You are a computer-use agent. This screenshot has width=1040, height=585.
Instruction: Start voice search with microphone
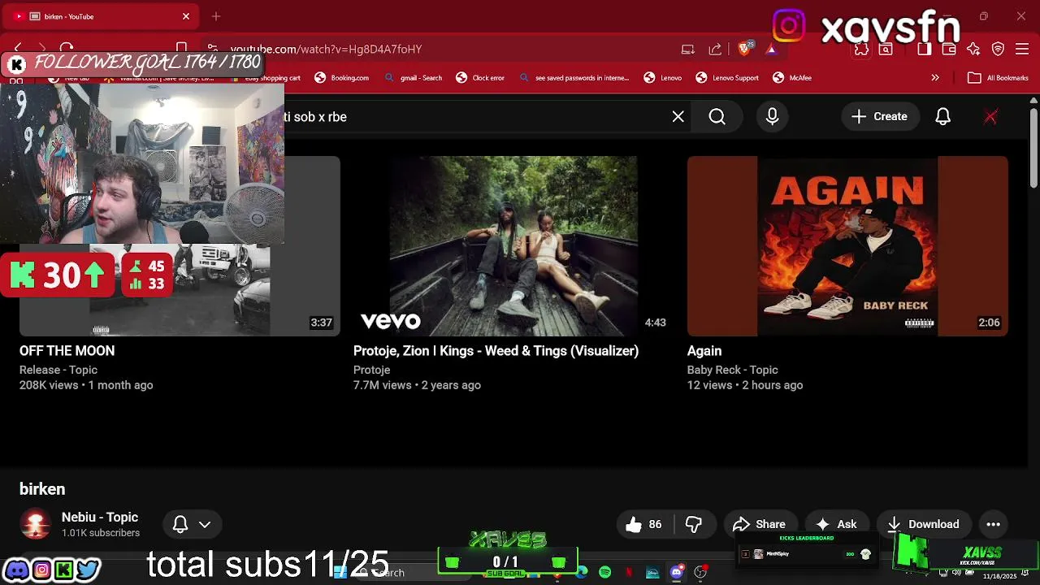(x=773, y=117)
